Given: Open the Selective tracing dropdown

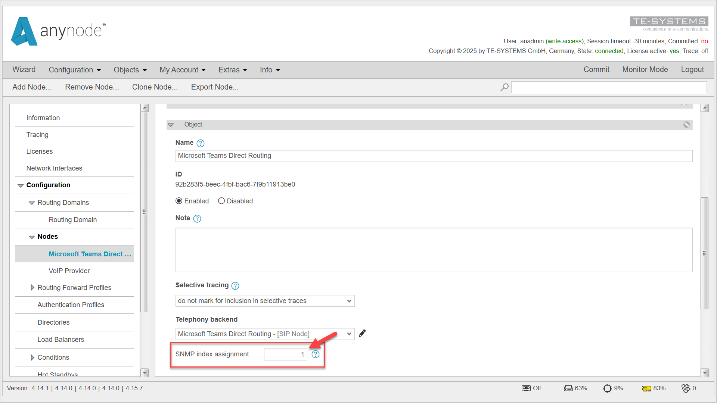Looking at the screenshot, I should [x=348, y=301].
